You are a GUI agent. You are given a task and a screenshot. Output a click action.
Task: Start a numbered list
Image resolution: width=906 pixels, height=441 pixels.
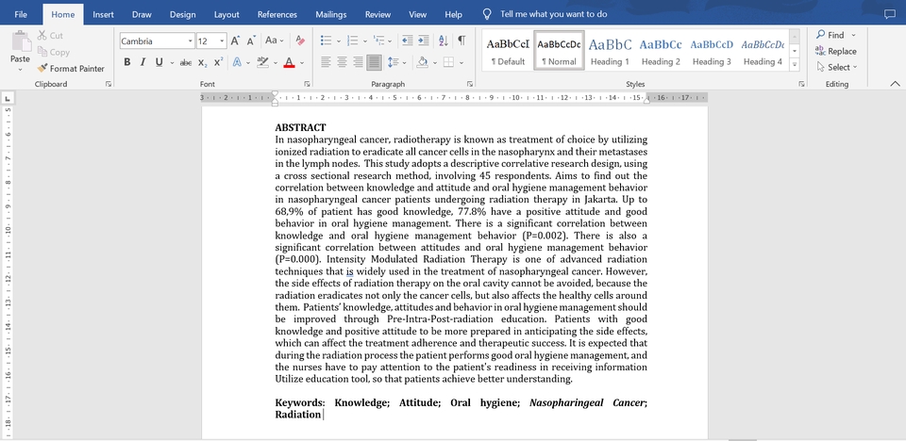[x=352, y=41]
